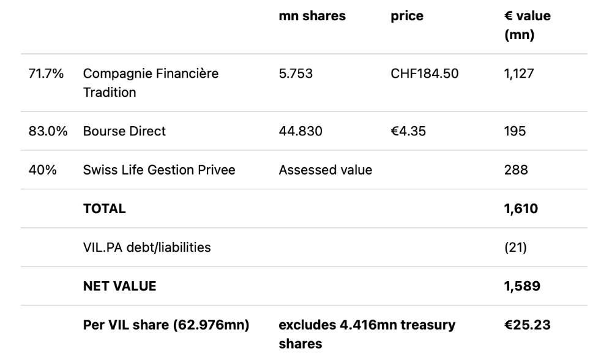Select the 288 value cell
This screenshot has height=362, width=612.
(516, 170)
